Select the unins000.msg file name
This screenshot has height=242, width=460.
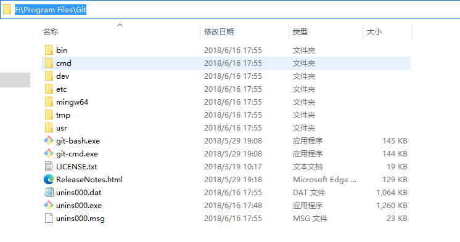pos(80,218)
